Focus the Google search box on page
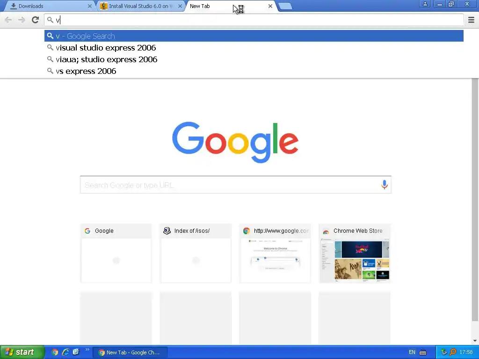The image size is (479, 359). pyautogui.click(x=236, y=185)
